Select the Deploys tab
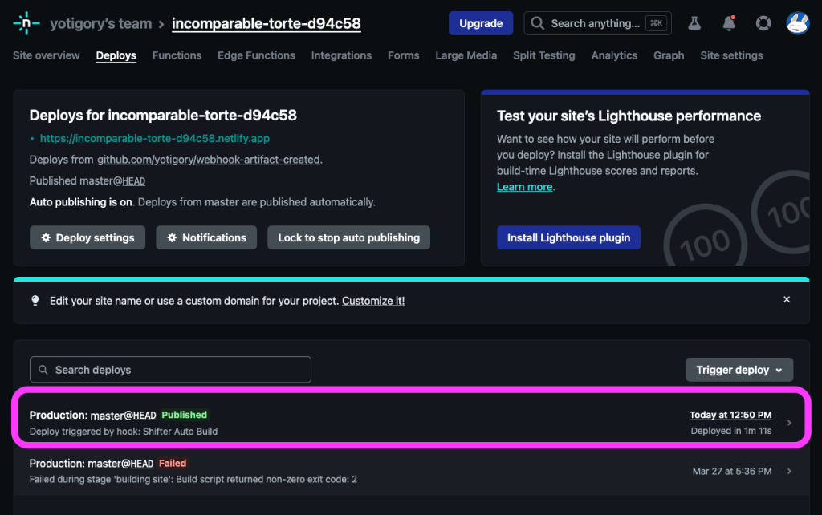This screenshot has height=515, width=822. (x=116, y=55)
